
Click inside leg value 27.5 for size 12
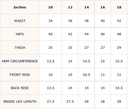70,101
